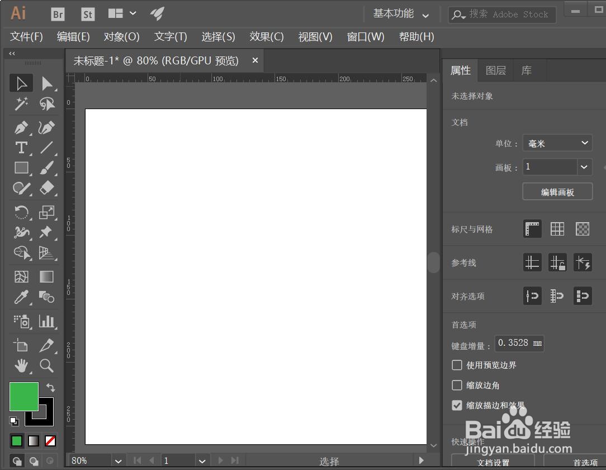
Task: Select the Eyedropper tool
Action: [x=21, y=297]
